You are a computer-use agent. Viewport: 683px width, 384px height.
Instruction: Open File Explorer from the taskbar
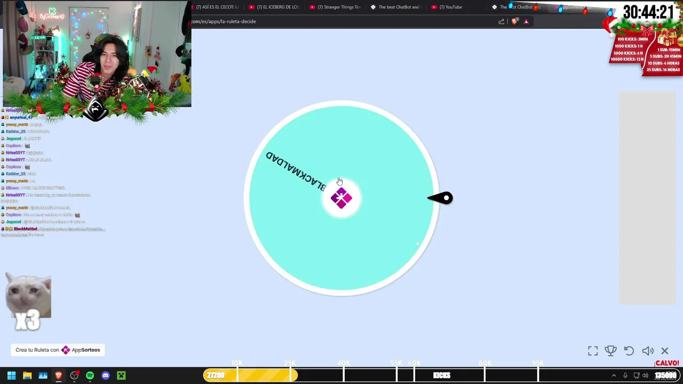27,375
